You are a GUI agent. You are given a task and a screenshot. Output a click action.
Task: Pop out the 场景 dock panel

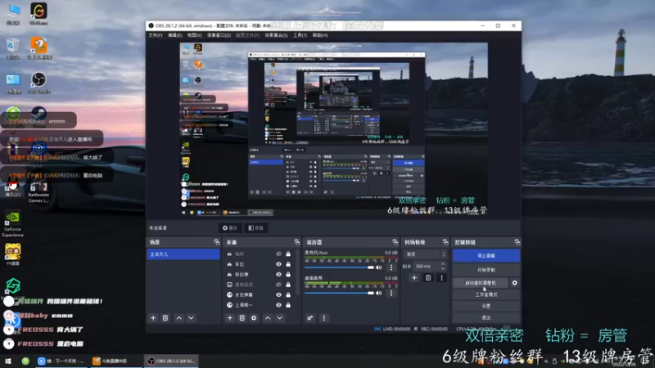[x=216, y=242]
